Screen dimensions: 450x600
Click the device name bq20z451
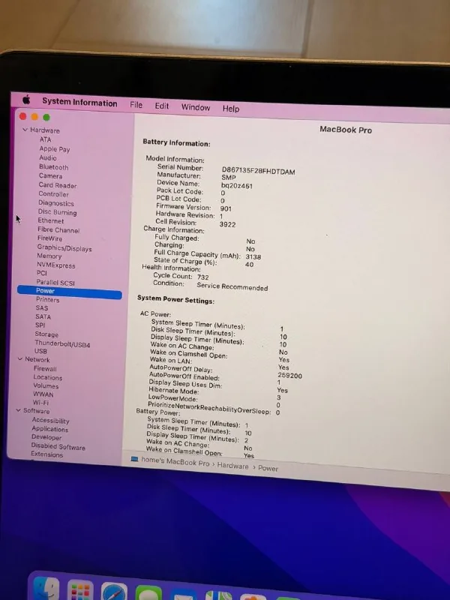237,185
